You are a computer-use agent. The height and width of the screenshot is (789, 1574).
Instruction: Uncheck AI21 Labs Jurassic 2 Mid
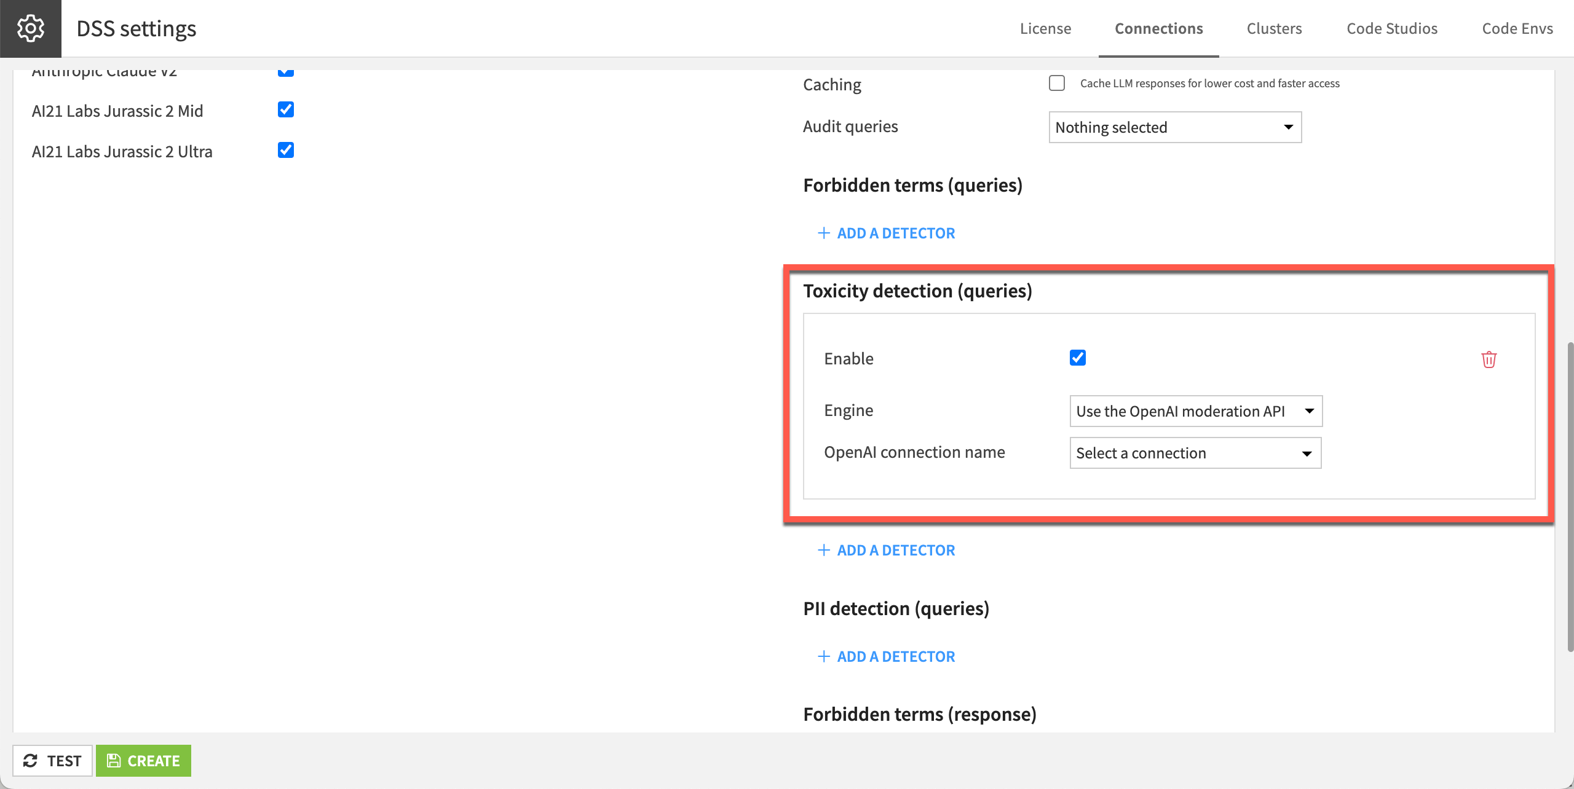pos(285,110)
